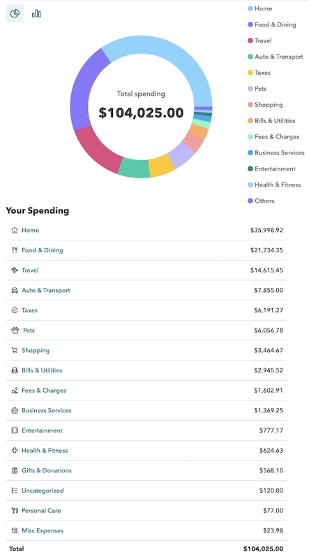Click the Food & Dining fork icon

15,250
